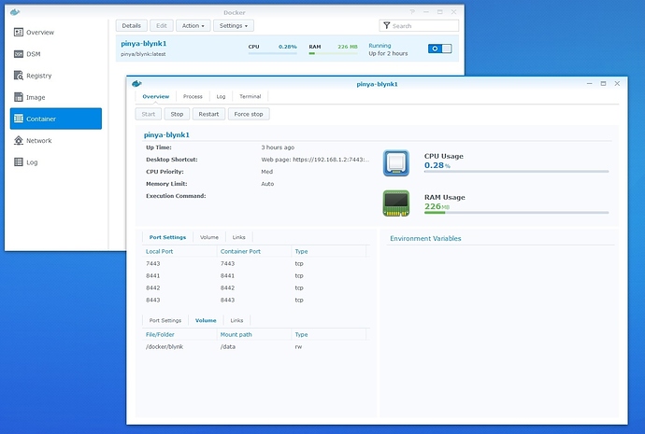Click the Auto memory limit value
Image resolution: width=645 pixels, height=434 pixels.
[267, 184]
